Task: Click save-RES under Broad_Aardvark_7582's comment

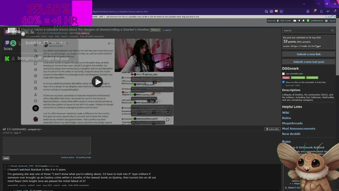Action: [47, 185]
